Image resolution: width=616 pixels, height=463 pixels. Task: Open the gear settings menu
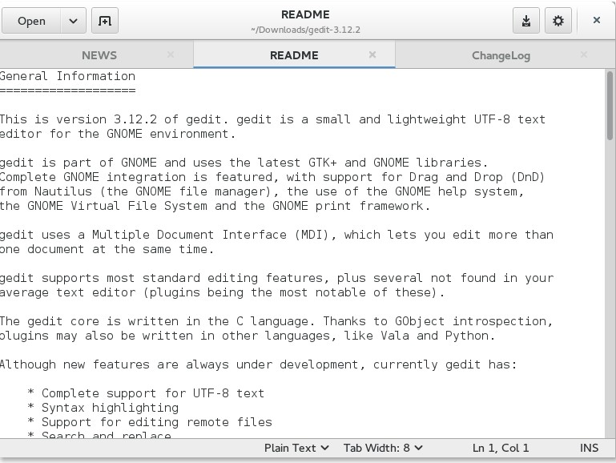tap(558, 20)
